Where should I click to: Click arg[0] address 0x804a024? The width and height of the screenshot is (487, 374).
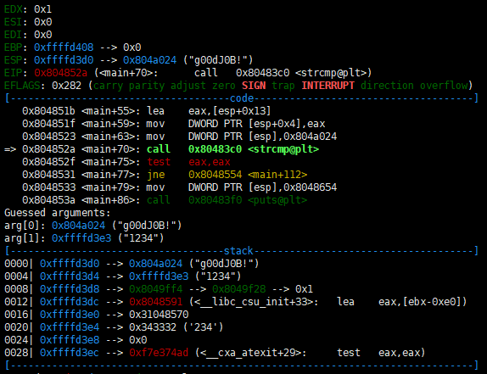(78, 226)
